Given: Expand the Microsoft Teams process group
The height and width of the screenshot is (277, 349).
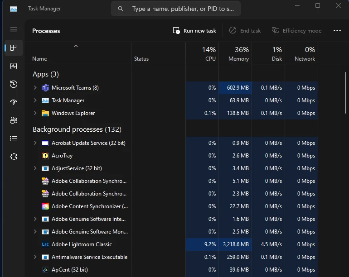Looking at the screenshot, I should tap(35, 88).
